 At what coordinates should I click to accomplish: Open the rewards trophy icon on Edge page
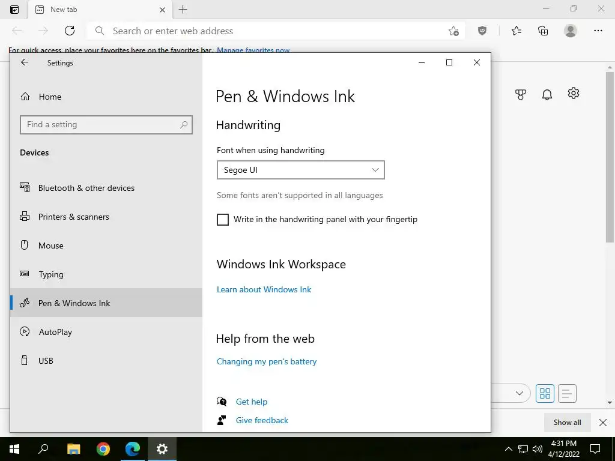[x=521, y=94]
